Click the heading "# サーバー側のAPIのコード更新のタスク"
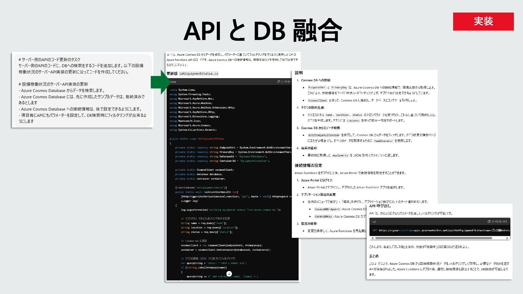523x294 pixels. [49, 60]
